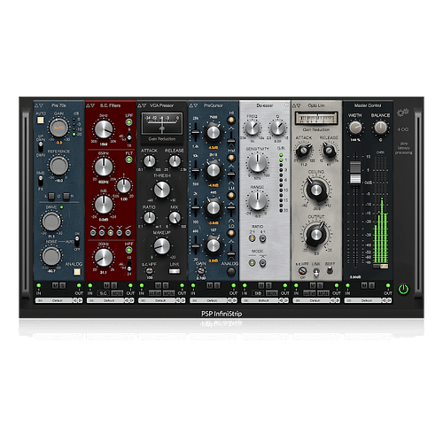Open the Pre 70s preset Default dropdown
The height and width of the screenshot is (443, 443).
point(54,300)
